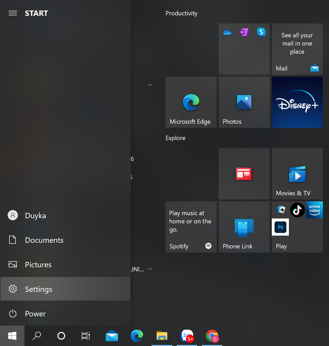Open the Mail tile
The width and height of the screenshot is (329, 346).
coord(297,49)
